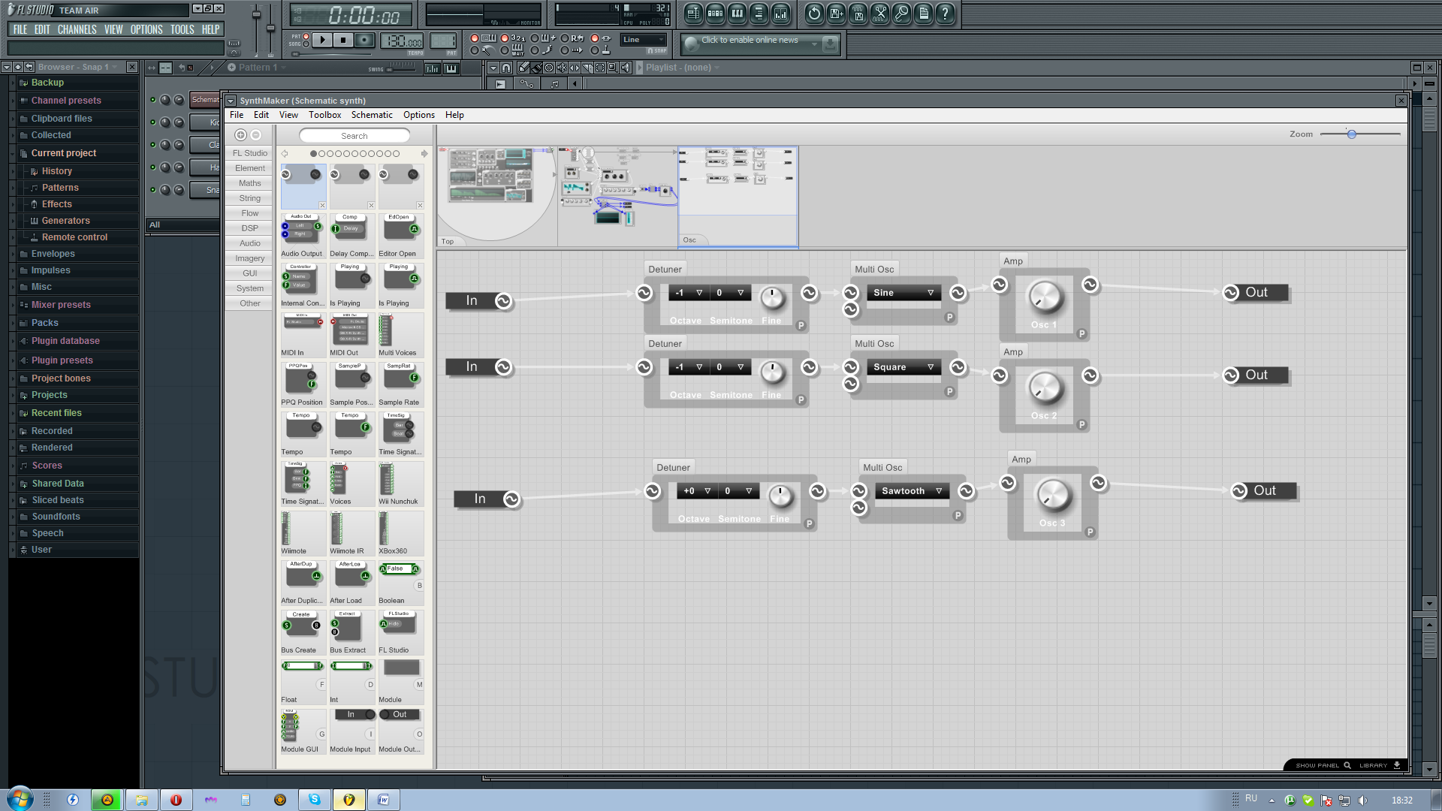1442x811 pixels.
Task: Click the circular-arrow undo icon in toolbar
Action: (x=814, y=14)
